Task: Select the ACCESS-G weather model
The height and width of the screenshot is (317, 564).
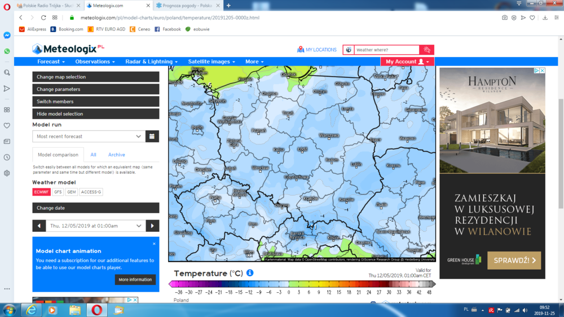Action: 91,192
